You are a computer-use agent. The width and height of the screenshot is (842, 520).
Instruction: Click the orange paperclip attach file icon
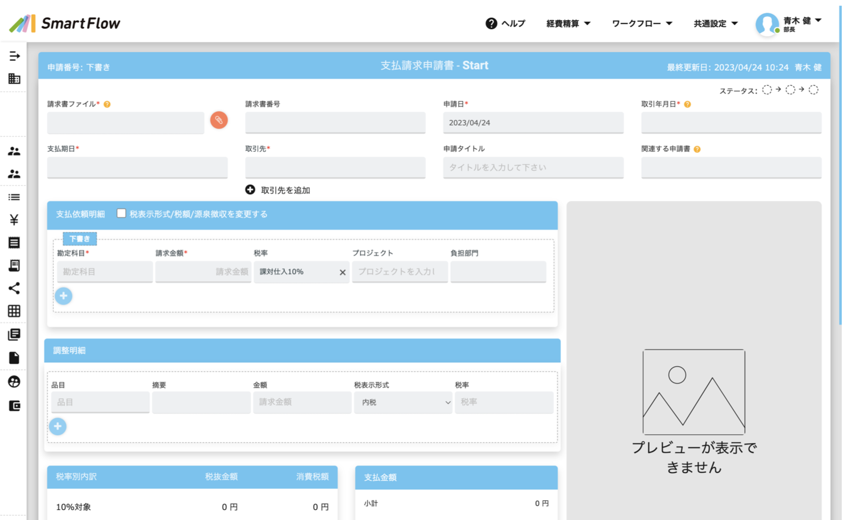pyautogui.click(x=219, y=120)
